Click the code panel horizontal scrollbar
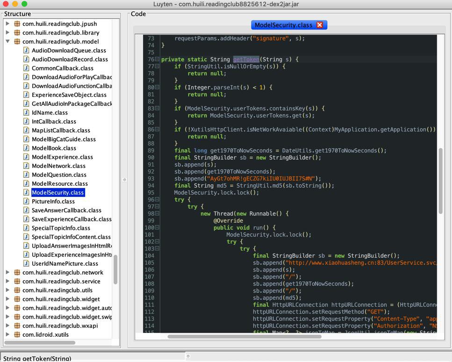The width and height of the screenshot is (452, 362). [244, 336]
